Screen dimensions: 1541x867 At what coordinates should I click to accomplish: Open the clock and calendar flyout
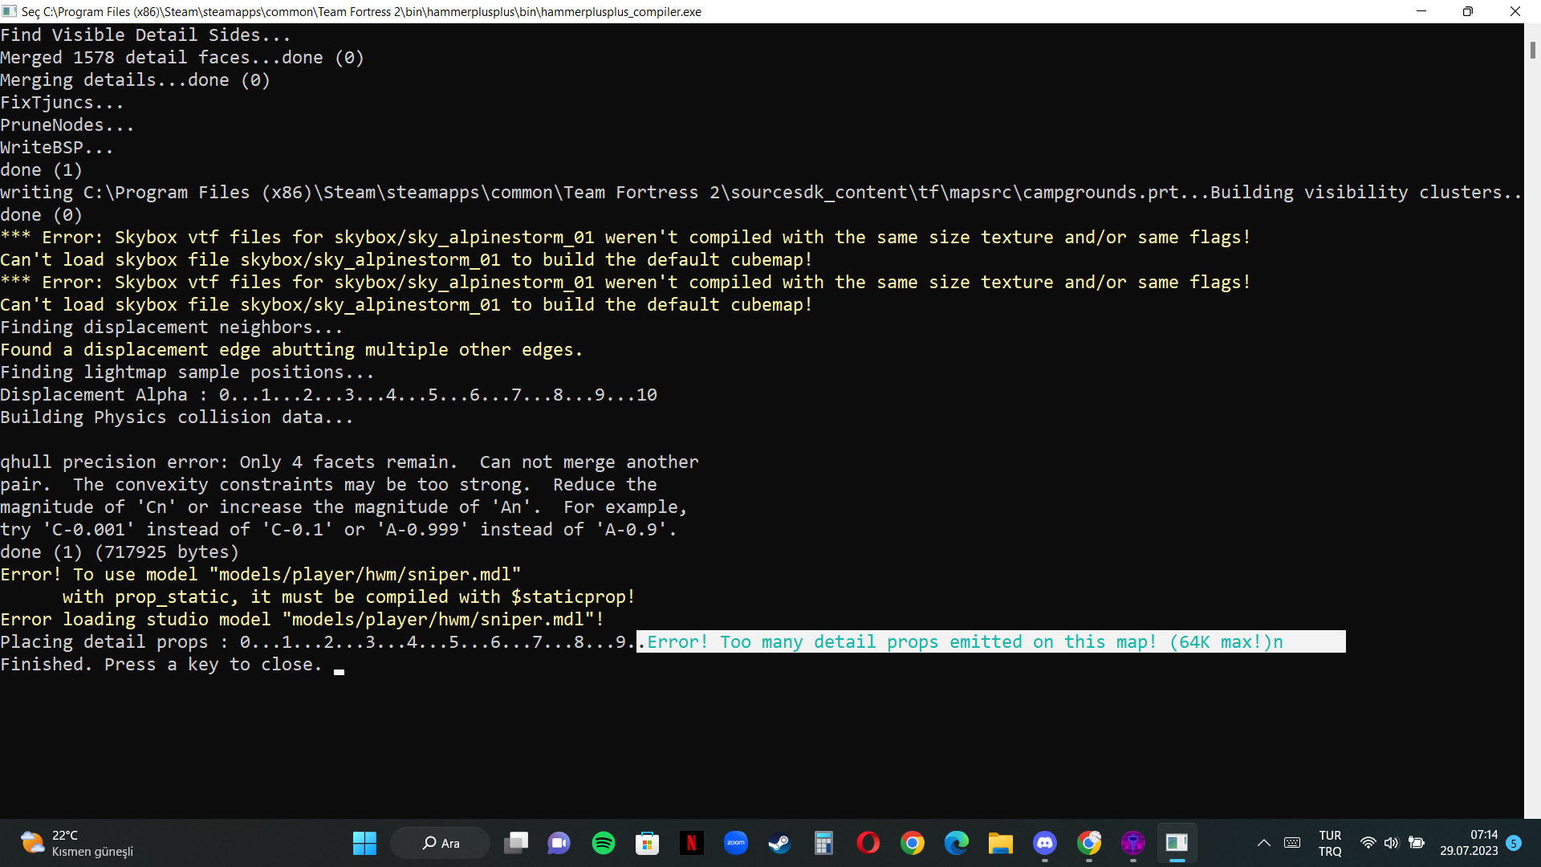tap(1469, 843)
